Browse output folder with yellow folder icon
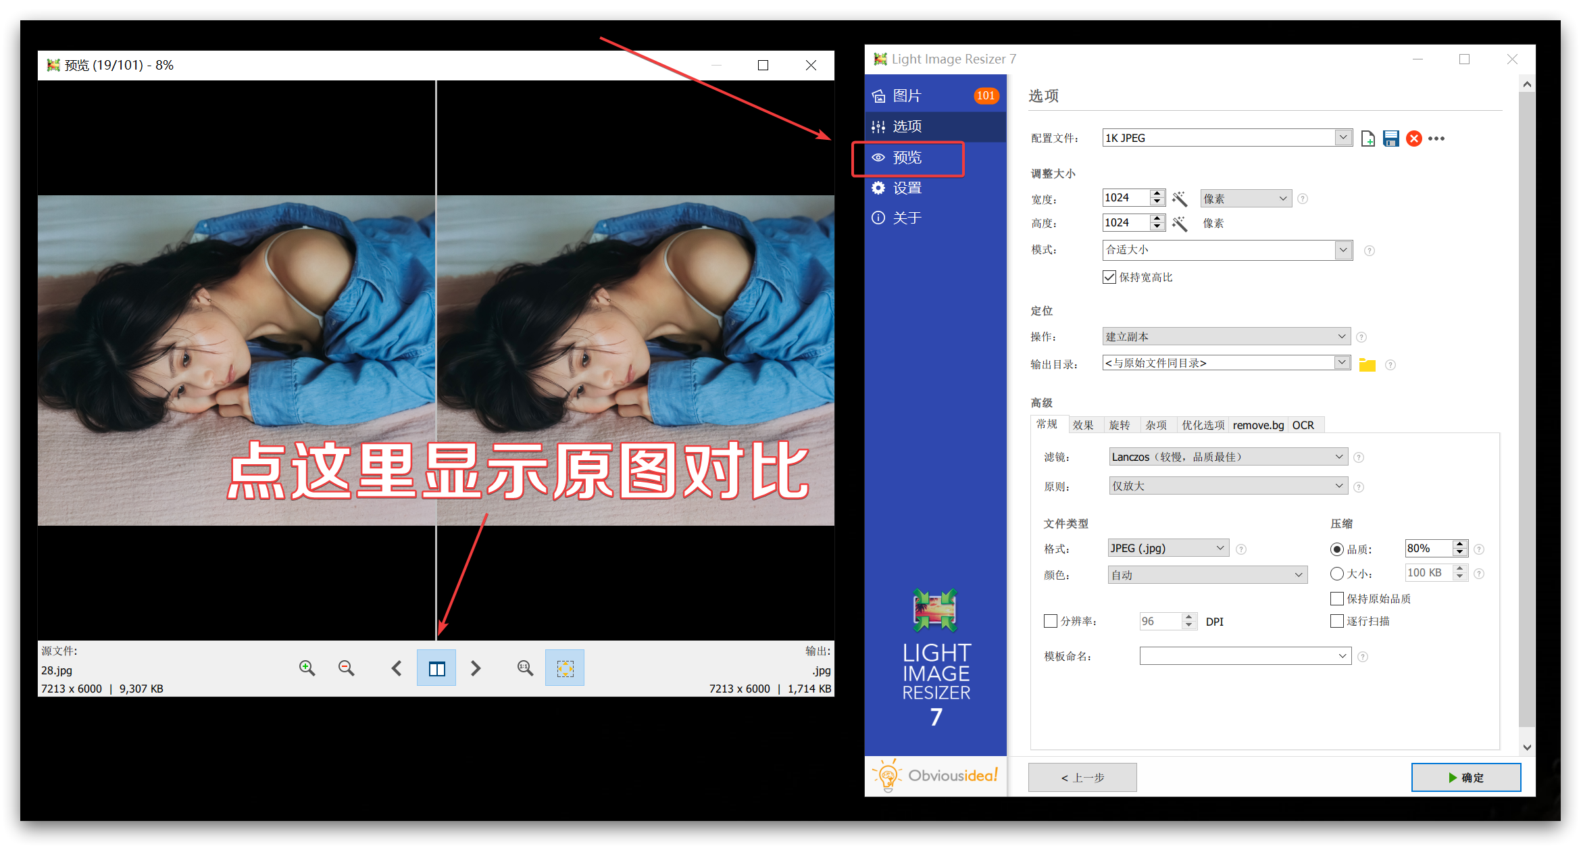This screenshot has width=1581, height=848. (1367, 365)
